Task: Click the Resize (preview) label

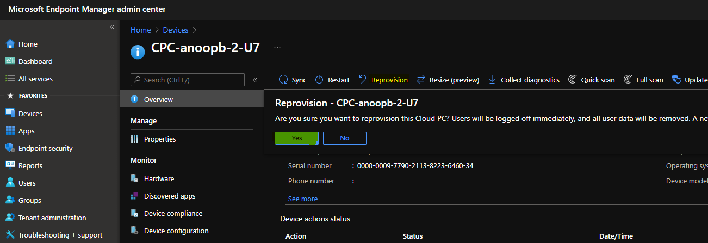Action: pos(454,80)
